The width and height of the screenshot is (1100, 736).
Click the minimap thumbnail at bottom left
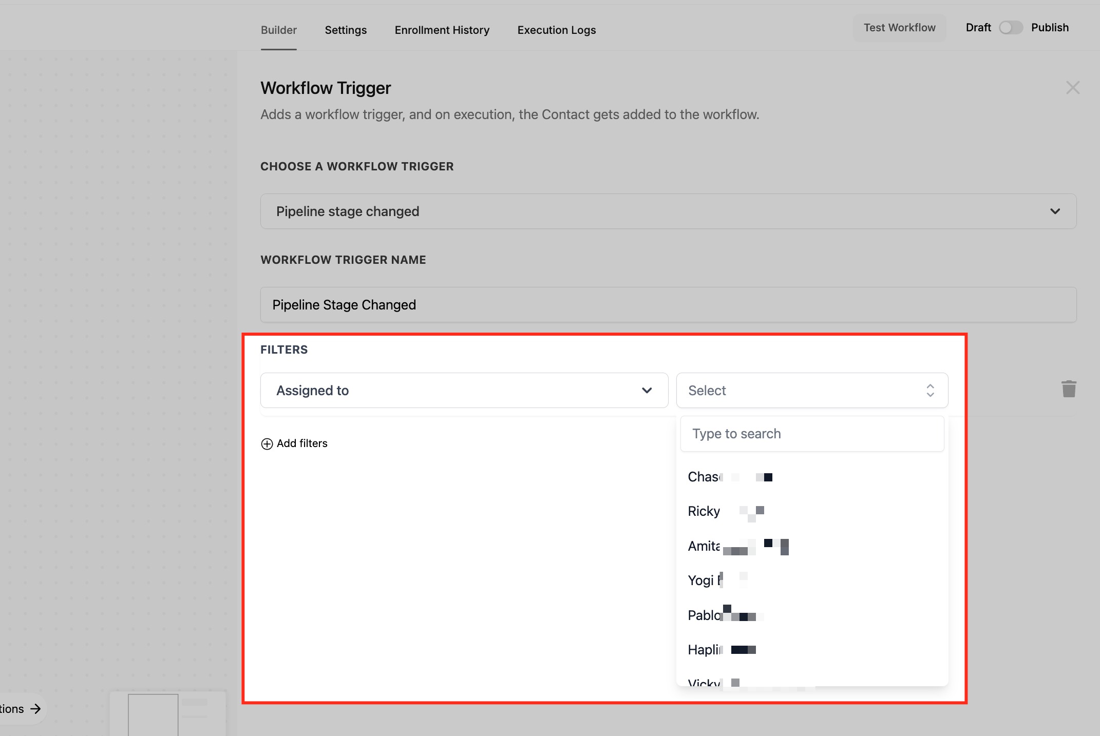point(168,714)
